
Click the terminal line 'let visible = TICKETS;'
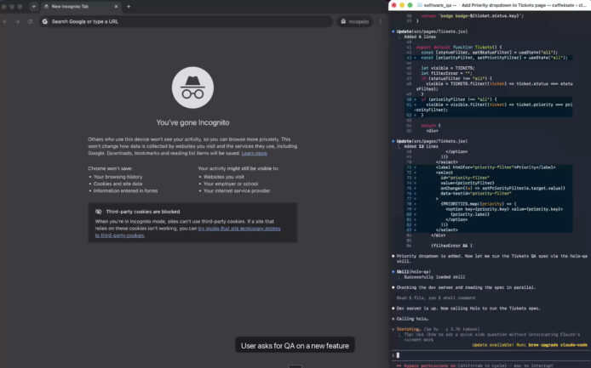[x=448, y=68]
